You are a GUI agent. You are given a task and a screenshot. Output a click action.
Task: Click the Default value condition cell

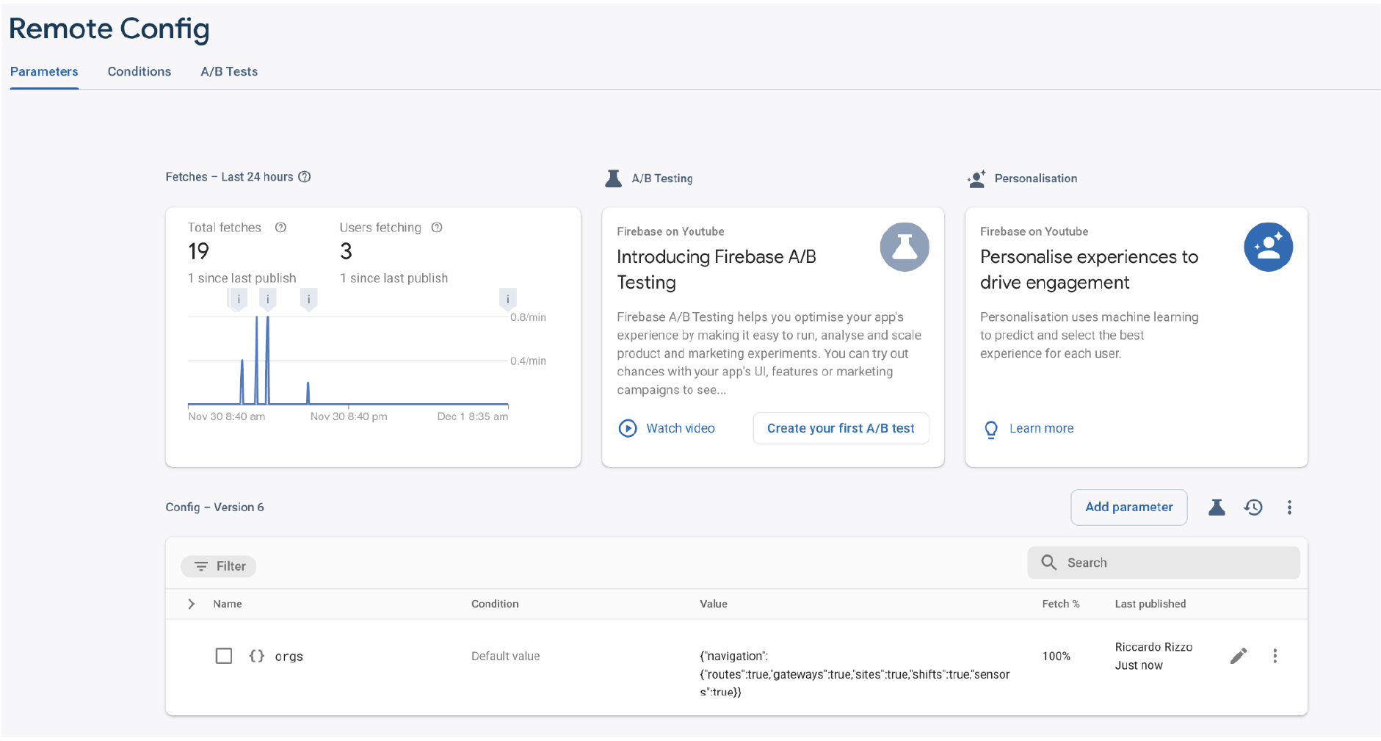click(505, 656)
